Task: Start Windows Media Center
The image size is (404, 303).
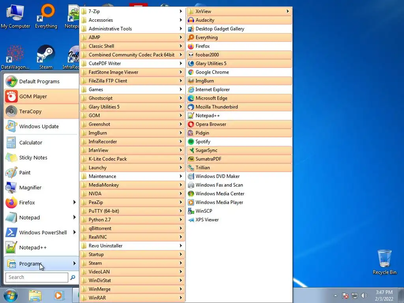Action: click(239, 193)
